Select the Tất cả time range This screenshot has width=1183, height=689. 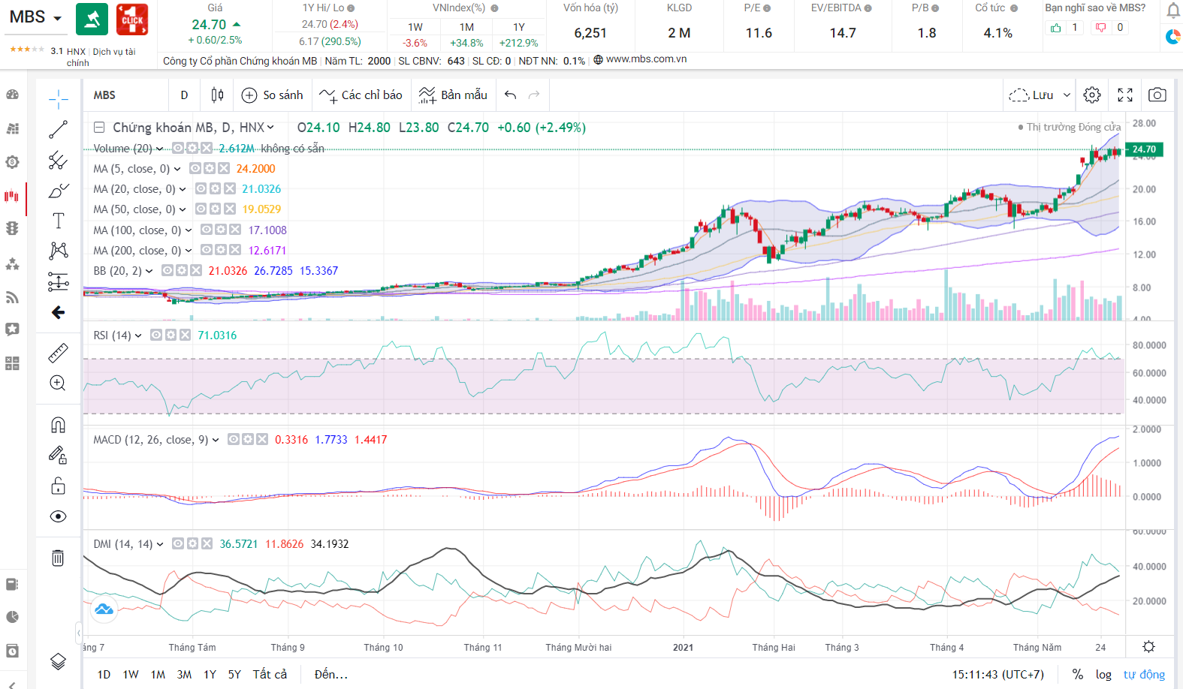point(270,674)
